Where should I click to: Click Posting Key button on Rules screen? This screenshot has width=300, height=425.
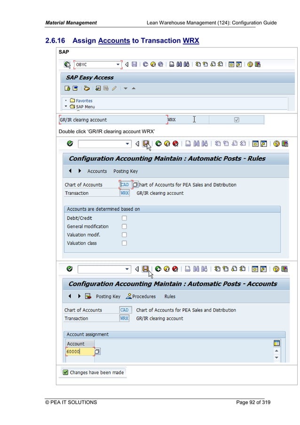tap(126, 171)
